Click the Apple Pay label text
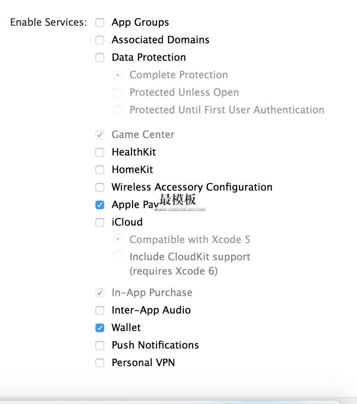 (136, 205)
